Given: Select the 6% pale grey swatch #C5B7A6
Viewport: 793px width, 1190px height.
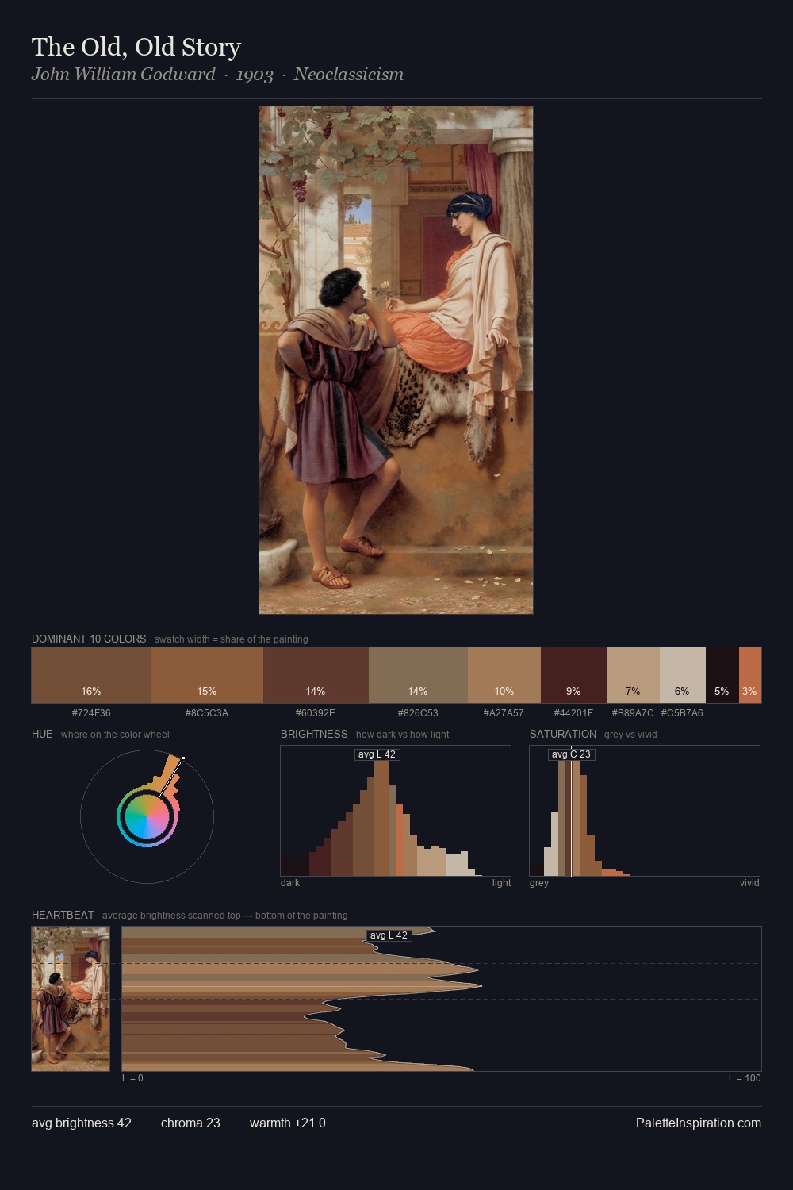Looking at the screenshot, I should tap(683, 675).
